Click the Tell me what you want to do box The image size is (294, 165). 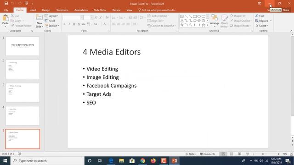click(157, 10)
